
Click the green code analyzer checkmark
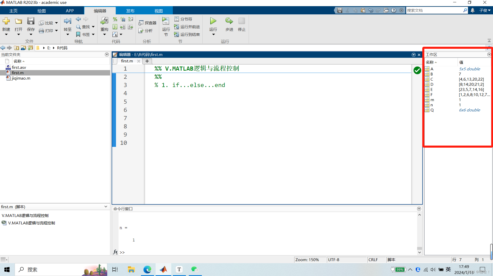pyautogui.click(x=417, y=70)
